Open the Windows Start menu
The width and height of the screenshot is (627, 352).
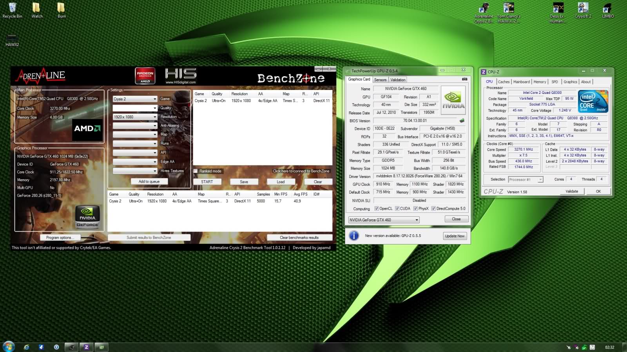pos(9,347)
